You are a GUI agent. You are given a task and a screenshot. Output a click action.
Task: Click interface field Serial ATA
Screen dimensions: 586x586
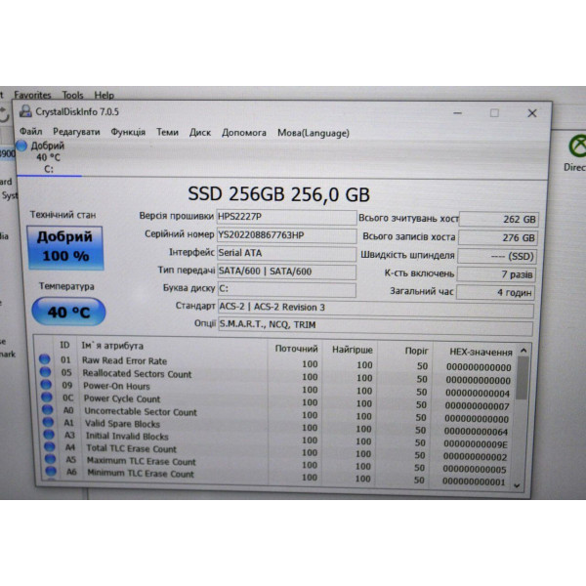[x=286, y=253]
